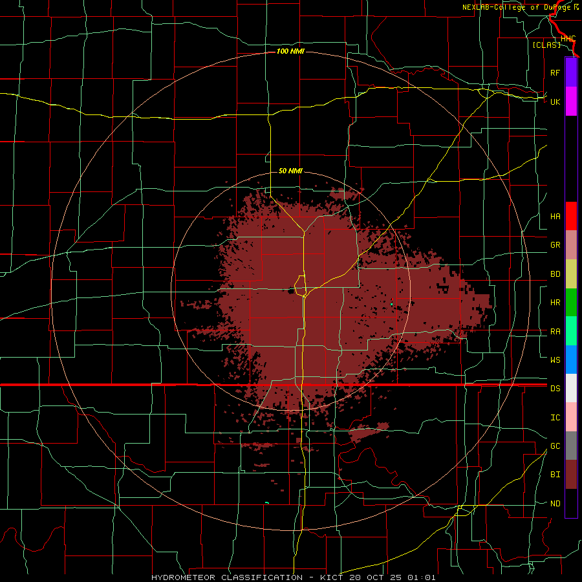Select the GR legend label
Image resolution: width=582 pixels, height=582 pixels.
(x=555, y=245)
